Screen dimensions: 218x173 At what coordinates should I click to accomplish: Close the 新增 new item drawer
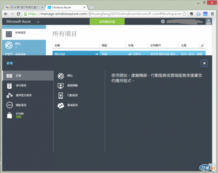(x=204, y=63)
